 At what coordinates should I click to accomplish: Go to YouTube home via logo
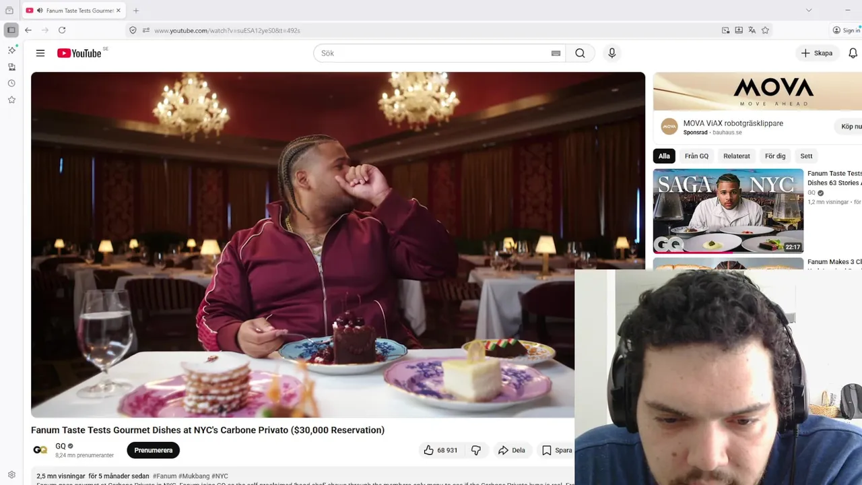[x=79, y=53]
